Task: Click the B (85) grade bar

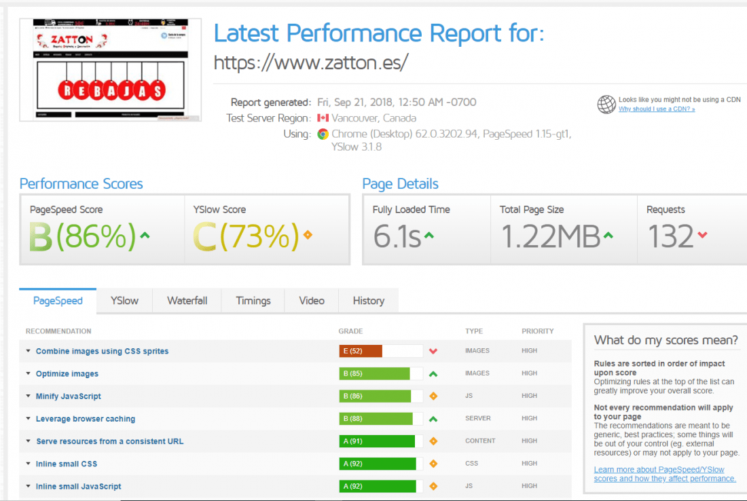Action: point(381,373)
